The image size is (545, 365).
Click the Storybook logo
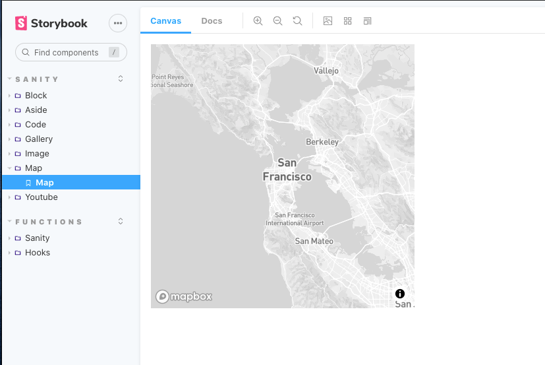(x=51, y=23)
